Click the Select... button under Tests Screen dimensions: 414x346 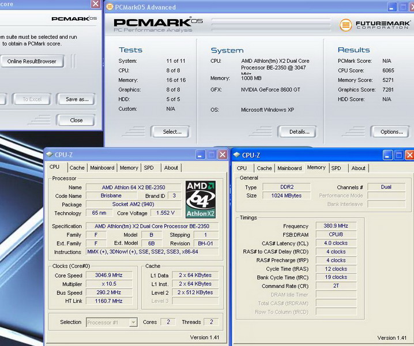click(170, 131)
